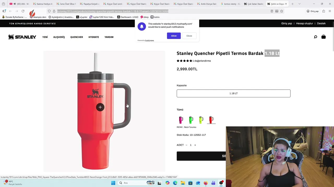This screenshot has height=187, width=334.
Task: Click Giriş yap link in header
Action: coord(287,23)
